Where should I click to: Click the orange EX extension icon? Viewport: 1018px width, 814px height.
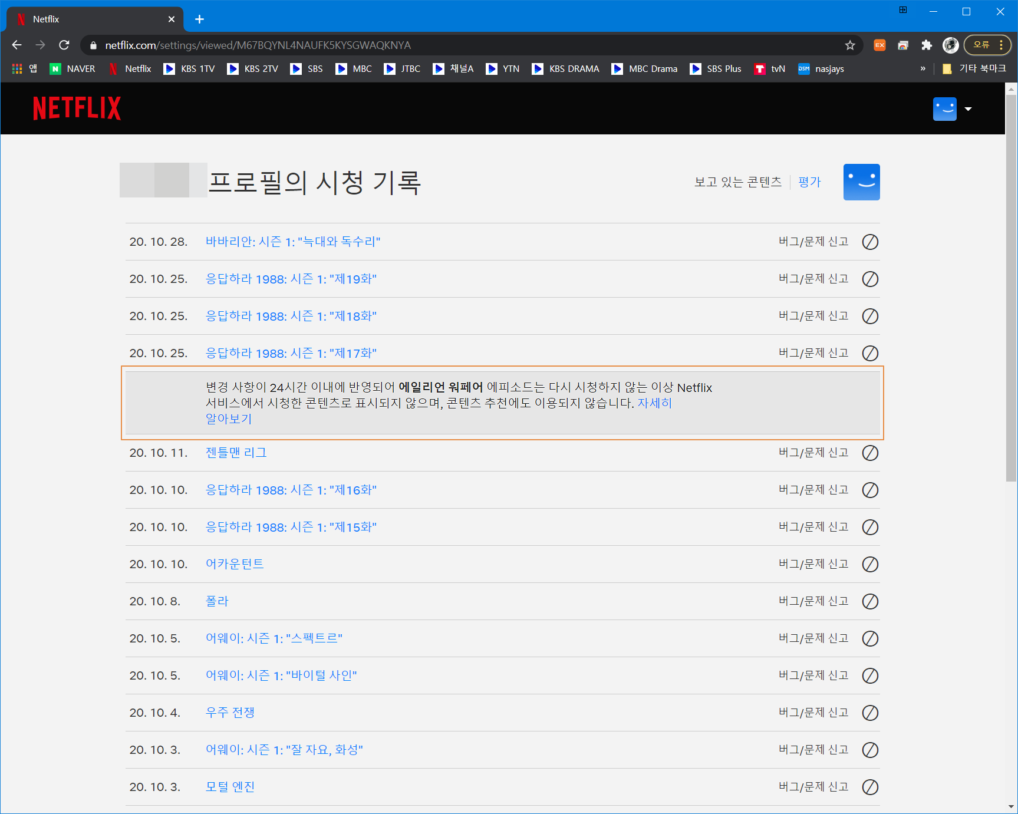pyautogui.click(x=879, y=45)
